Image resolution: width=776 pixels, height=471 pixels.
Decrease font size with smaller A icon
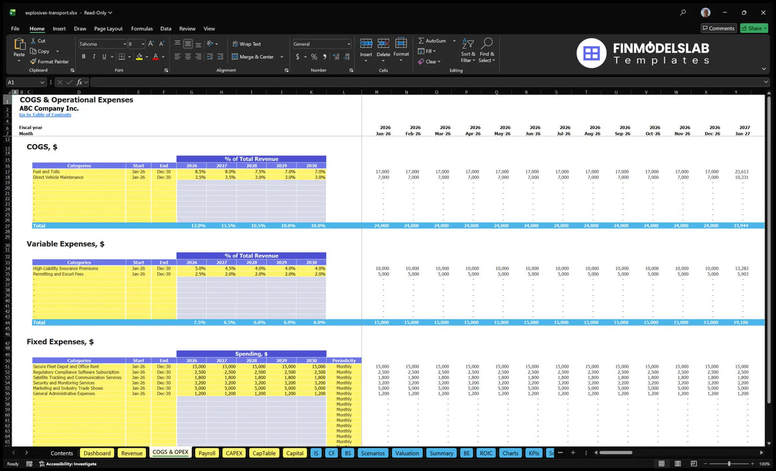161,44
